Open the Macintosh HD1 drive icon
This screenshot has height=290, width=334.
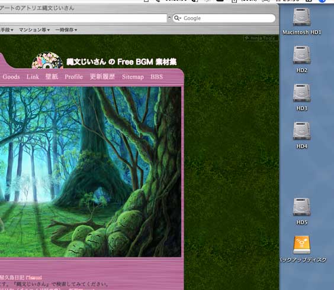point(301,17)
